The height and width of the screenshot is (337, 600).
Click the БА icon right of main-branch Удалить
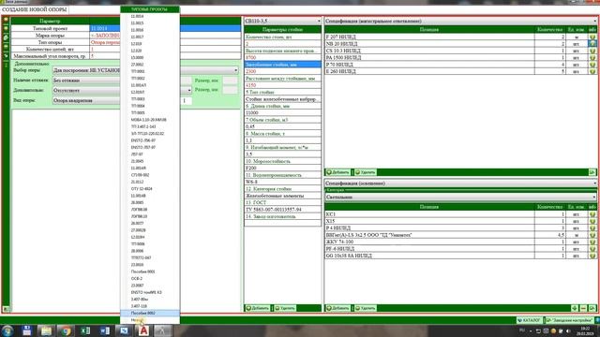[x=592, y=172]
